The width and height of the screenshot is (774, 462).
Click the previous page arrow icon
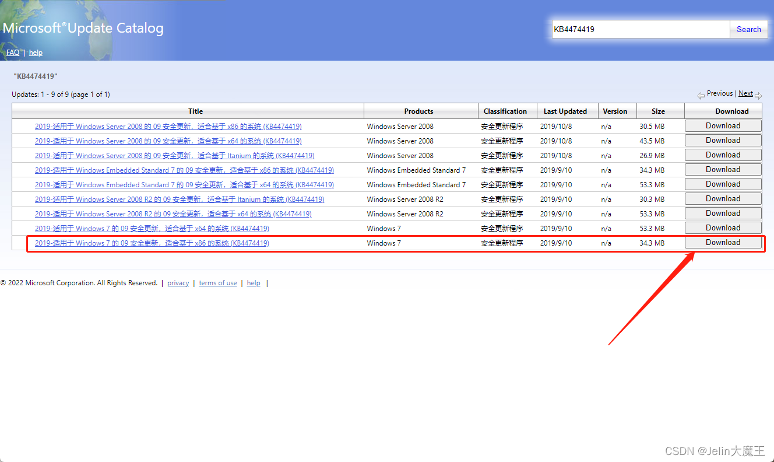coord(701,95)
